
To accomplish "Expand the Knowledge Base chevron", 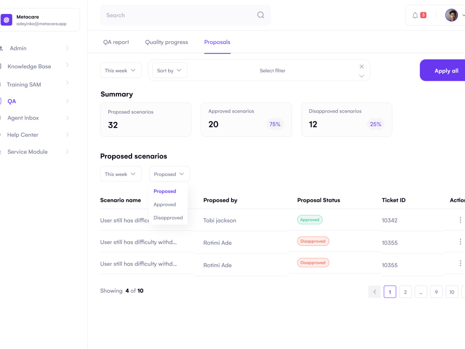I will click(x=67, y=65).
